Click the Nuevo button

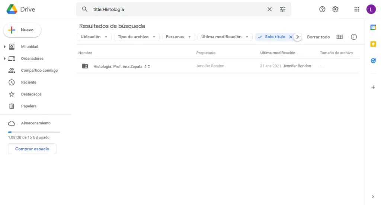pyautogui.click(x=22, y=30)
